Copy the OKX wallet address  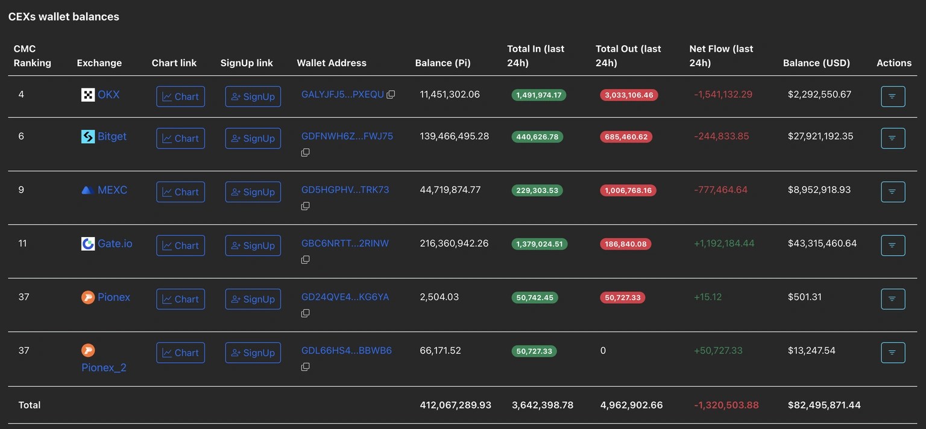(391, 94)
